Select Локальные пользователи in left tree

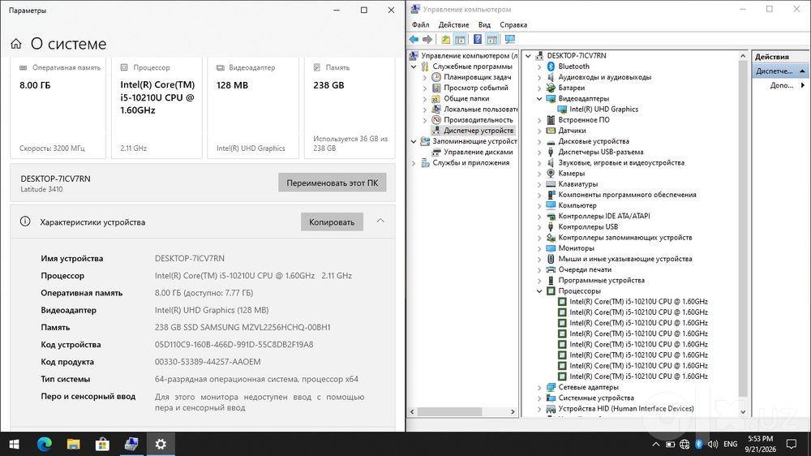(x=480, y=110)
